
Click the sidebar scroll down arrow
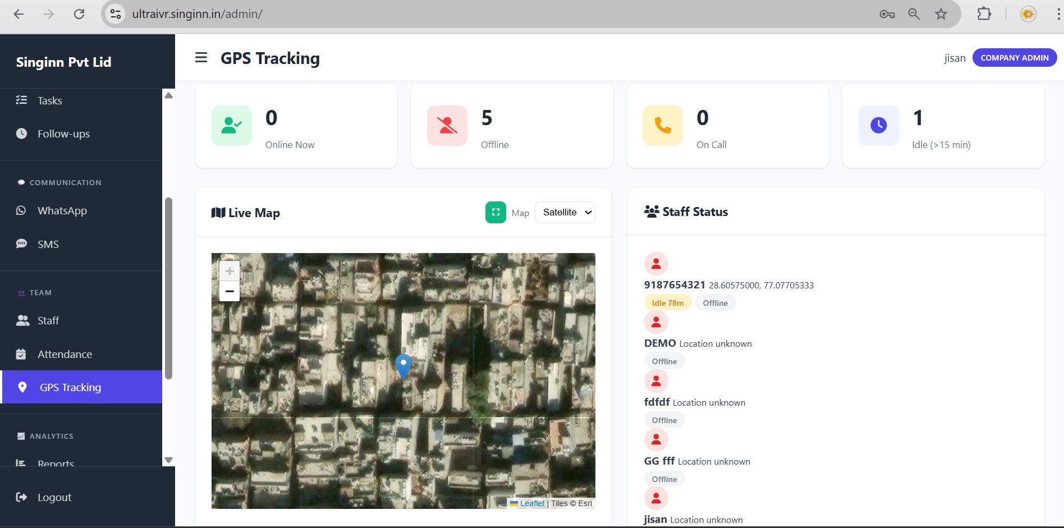point(168,460)
